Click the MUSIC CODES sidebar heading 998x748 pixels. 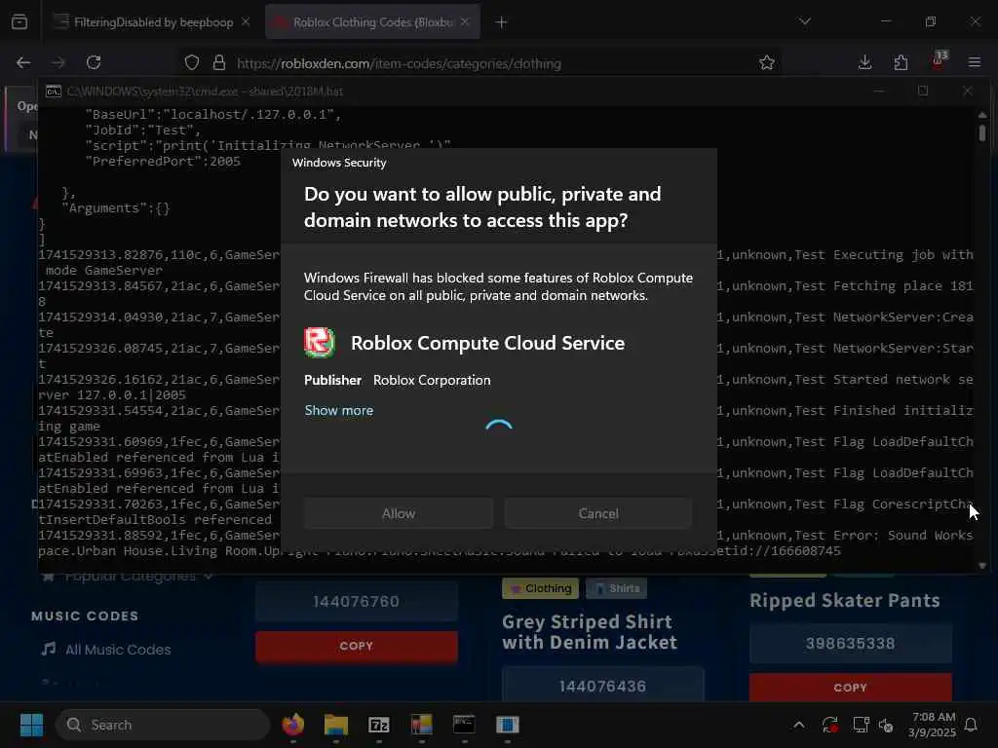point(85,616)
